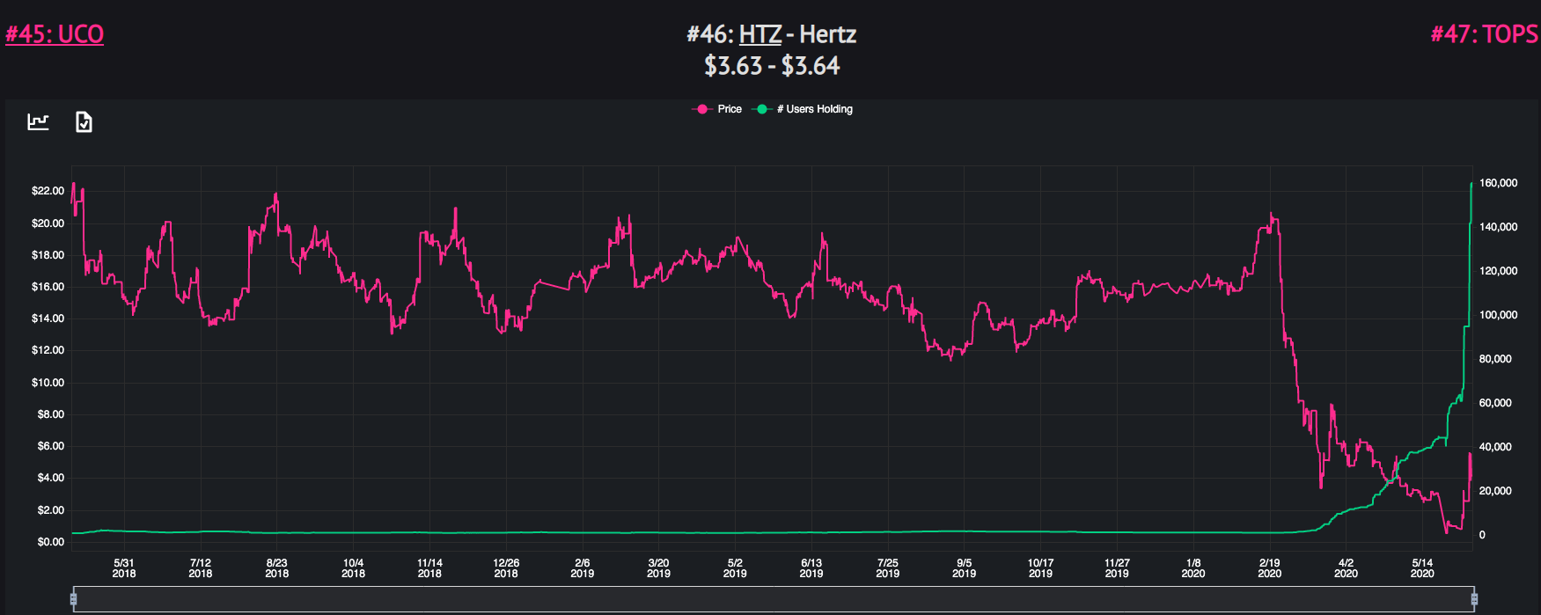
Task: Open the line chart view icon
Action: click(x=38, y=121)
